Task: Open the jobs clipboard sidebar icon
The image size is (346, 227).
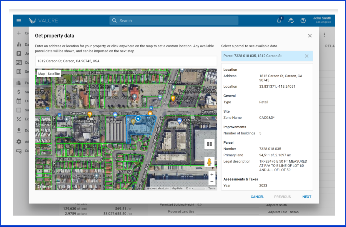Action: tap(19, 53)
